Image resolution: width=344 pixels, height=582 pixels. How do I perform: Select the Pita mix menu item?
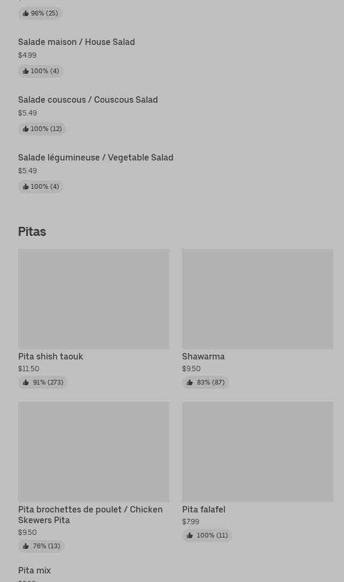[x=34, y=571]
